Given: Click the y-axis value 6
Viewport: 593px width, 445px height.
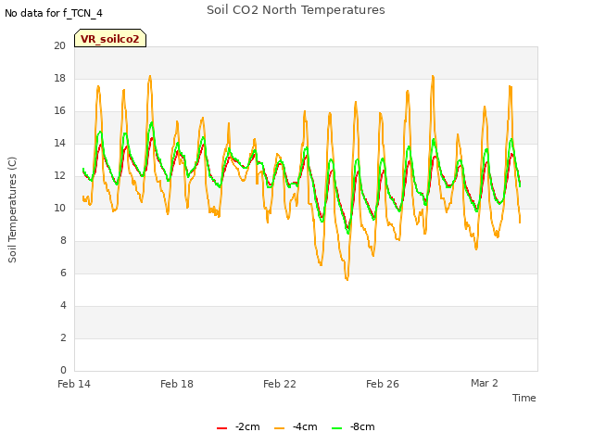Looking at the screenshot, I should tap(63, 273).
